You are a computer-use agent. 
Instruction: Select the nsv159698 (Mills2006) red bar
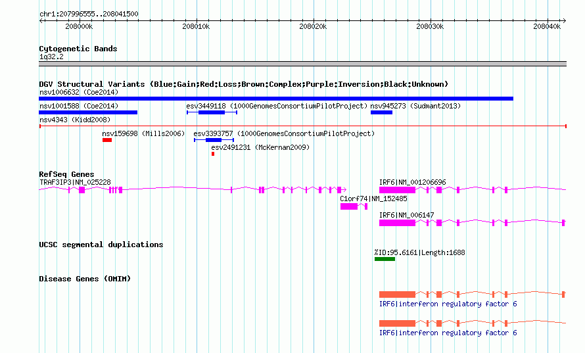point(107,140)
